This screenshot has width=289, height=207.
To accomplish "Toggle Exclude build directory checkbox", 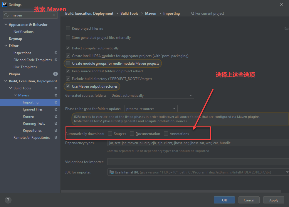I will (x=68, y=79).
